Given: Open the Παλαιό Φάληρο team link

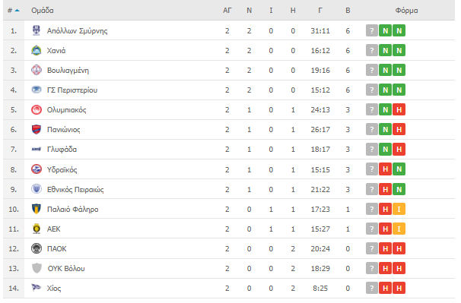Looking at the screenshot, I should coord(72,210).
